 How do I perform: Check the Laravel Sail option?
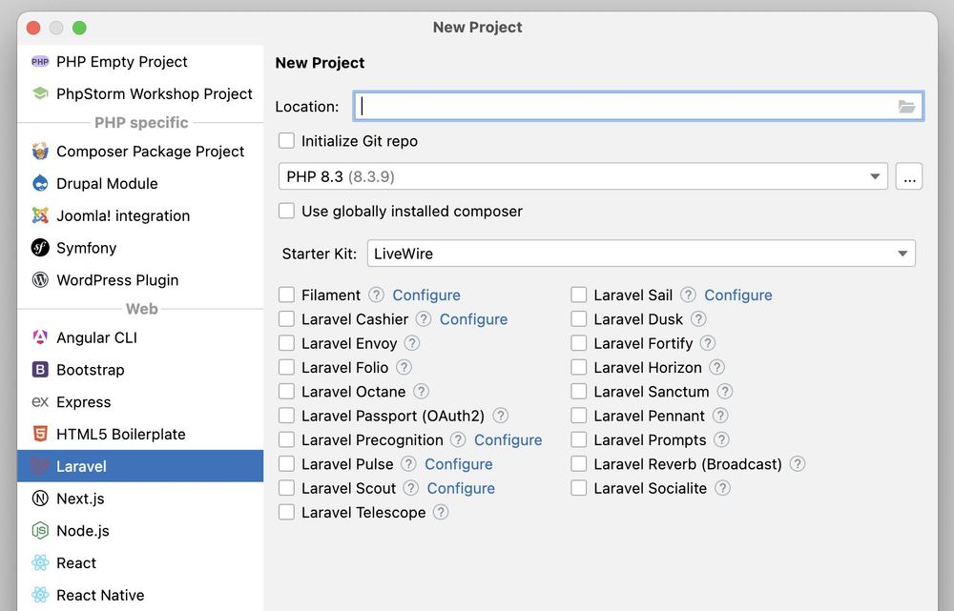pos(579,295)
